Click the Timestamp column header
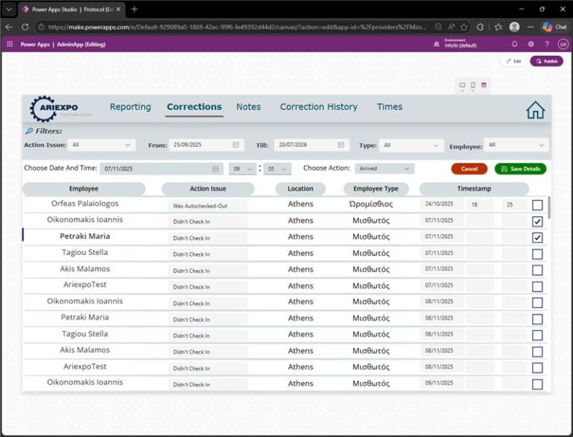This screenshot has height=437, width=573. click(x=474, y=189)
